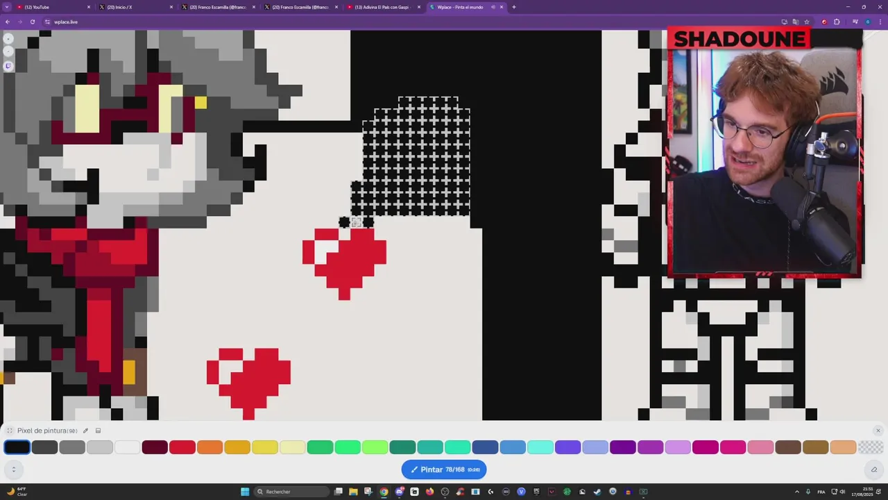Select the eraser tool in the palette
This screenshot has height=500, width=888.
(x=874, y=469)
